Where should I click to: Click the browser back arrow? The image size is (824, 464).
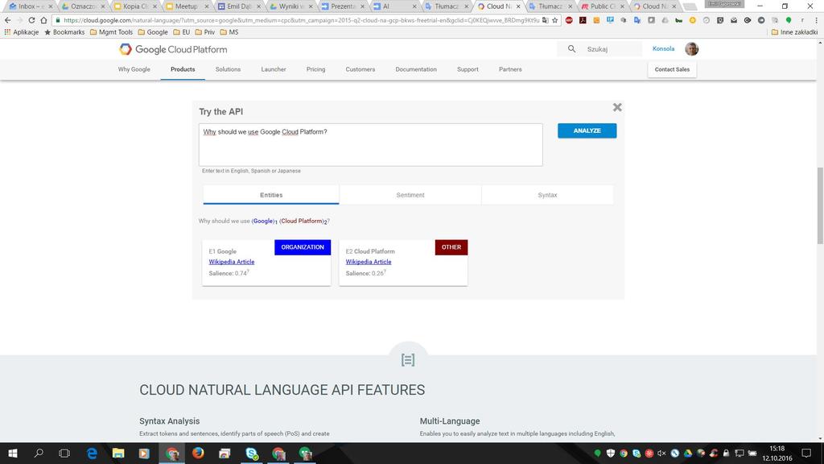[x=7, y=20]
